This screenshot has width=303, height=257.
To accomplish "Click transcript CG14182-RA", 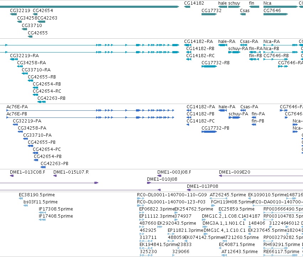I will pos(198,42).
